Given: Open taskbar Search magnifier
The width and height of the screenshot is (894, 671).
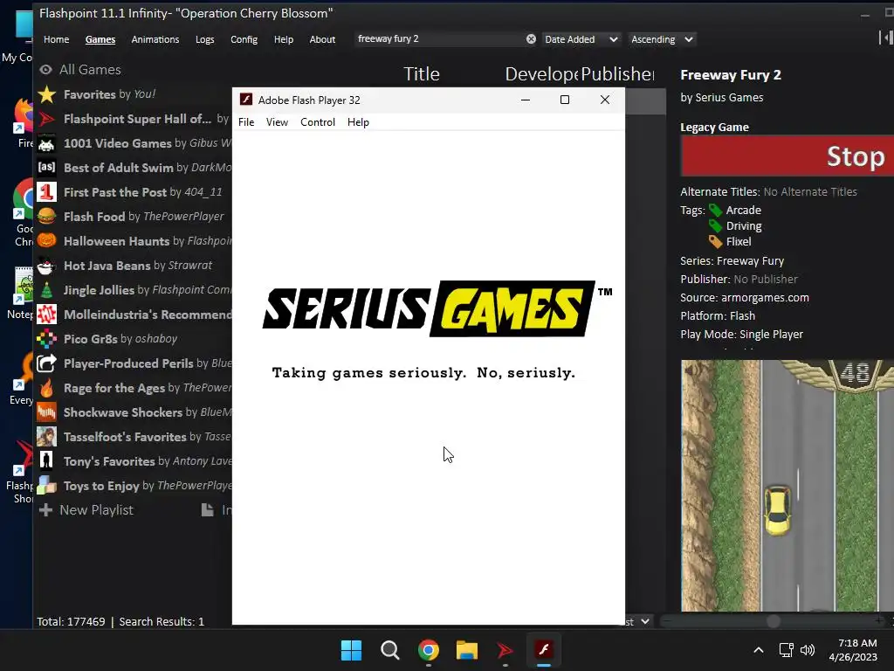Looking at the screenshot, I should [x=390, y=650].
